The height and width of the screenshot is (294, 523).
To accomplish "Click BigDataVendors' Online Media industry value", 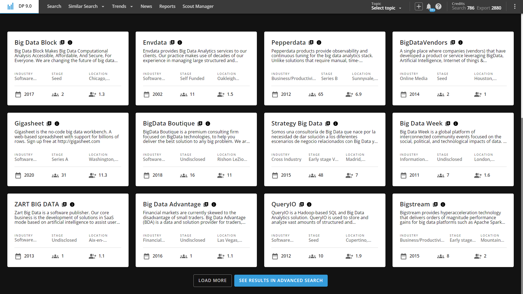I will click(413, 78).
